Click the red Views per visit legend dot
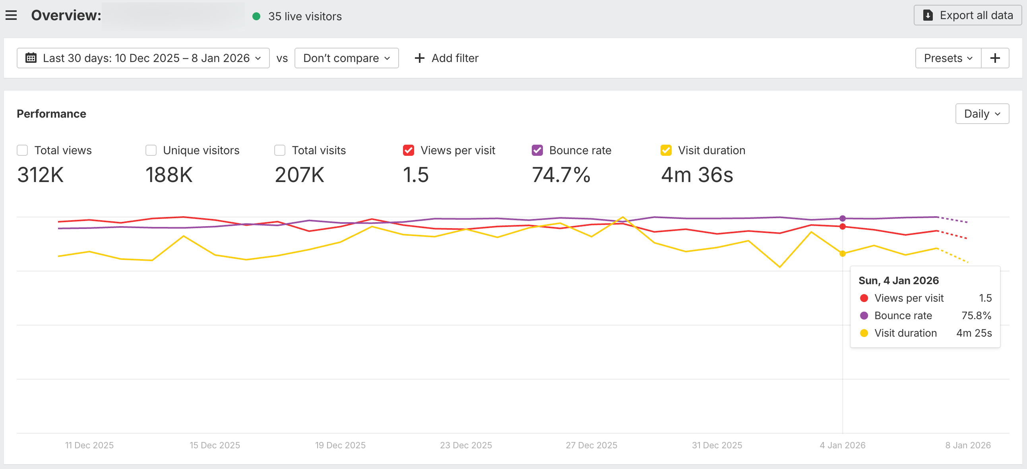Image resolution: width=1027 pixels, height=469 pixels. point(864,298)
